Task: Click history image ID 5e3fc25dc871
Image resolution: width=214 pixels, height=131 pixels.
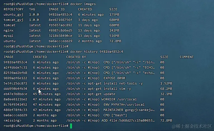Action: tap(15, 83)
